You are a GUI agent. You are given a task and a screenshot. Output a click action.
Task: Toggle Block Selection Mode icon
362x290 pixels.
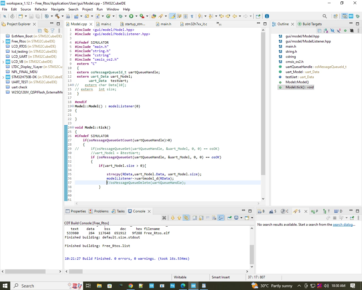coord(186,16)
